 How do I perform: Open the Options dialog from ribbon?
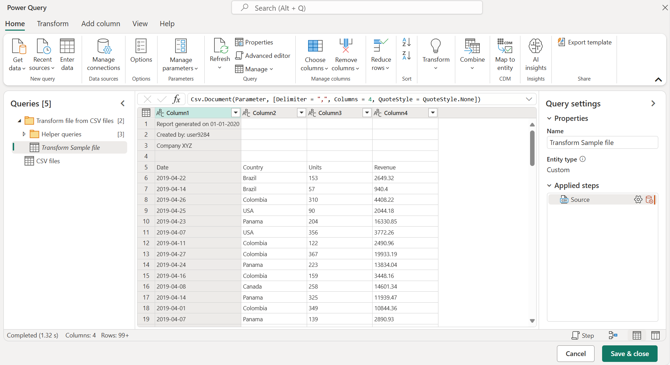(141, 46)
